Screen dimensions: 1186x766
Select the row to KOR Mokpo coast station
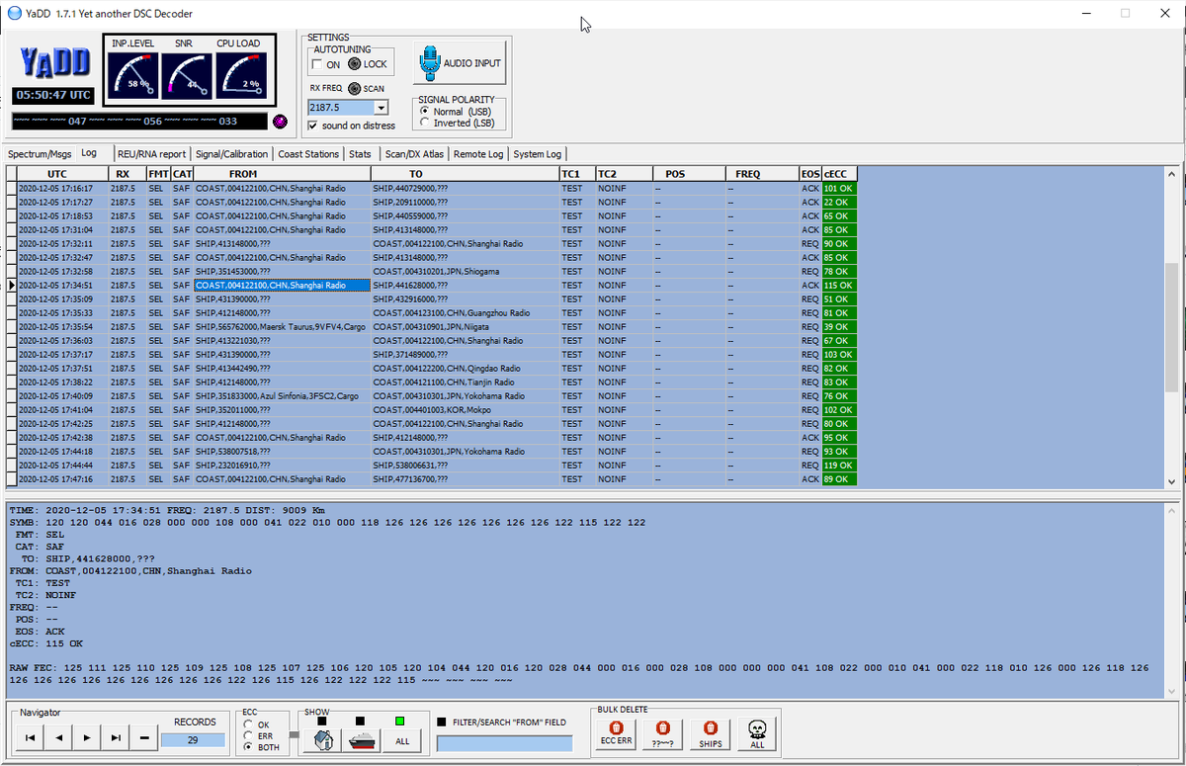click(431, 409)
